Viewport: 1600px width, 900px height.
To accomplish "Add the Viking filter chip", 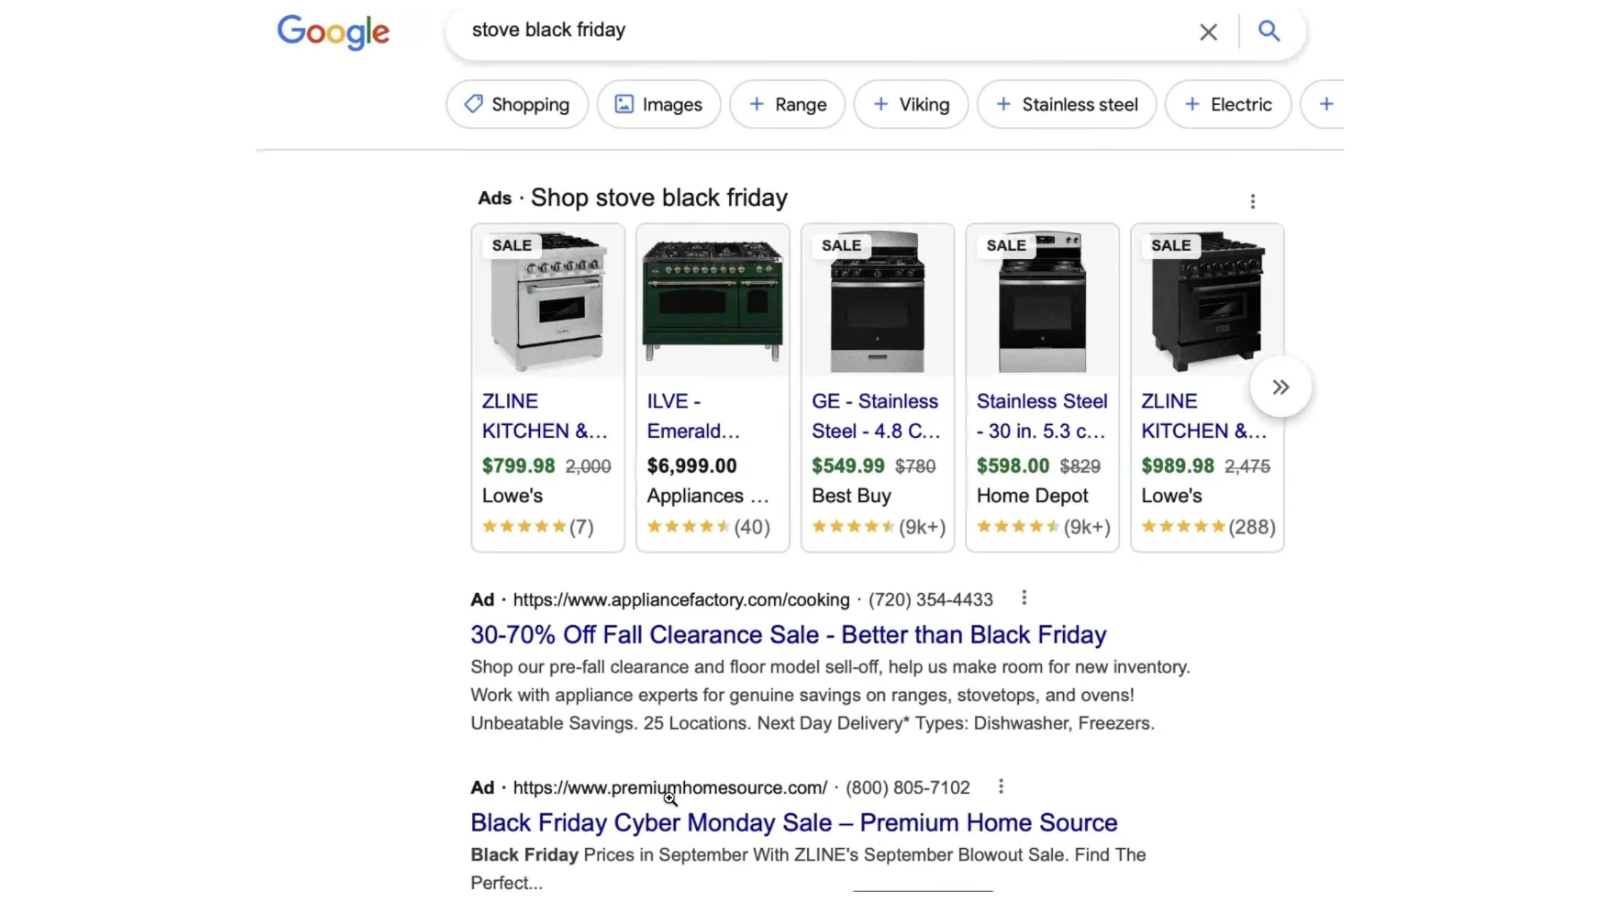I will click(910, 104).
